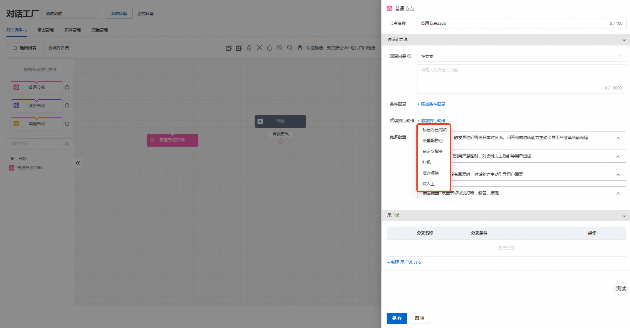Click the round 测试 floating button
630x328 pixels.
tap(621, 289)
